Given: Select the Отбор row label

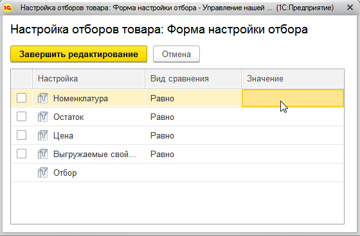Looking at the screenshot, I should tap(65, 173).
